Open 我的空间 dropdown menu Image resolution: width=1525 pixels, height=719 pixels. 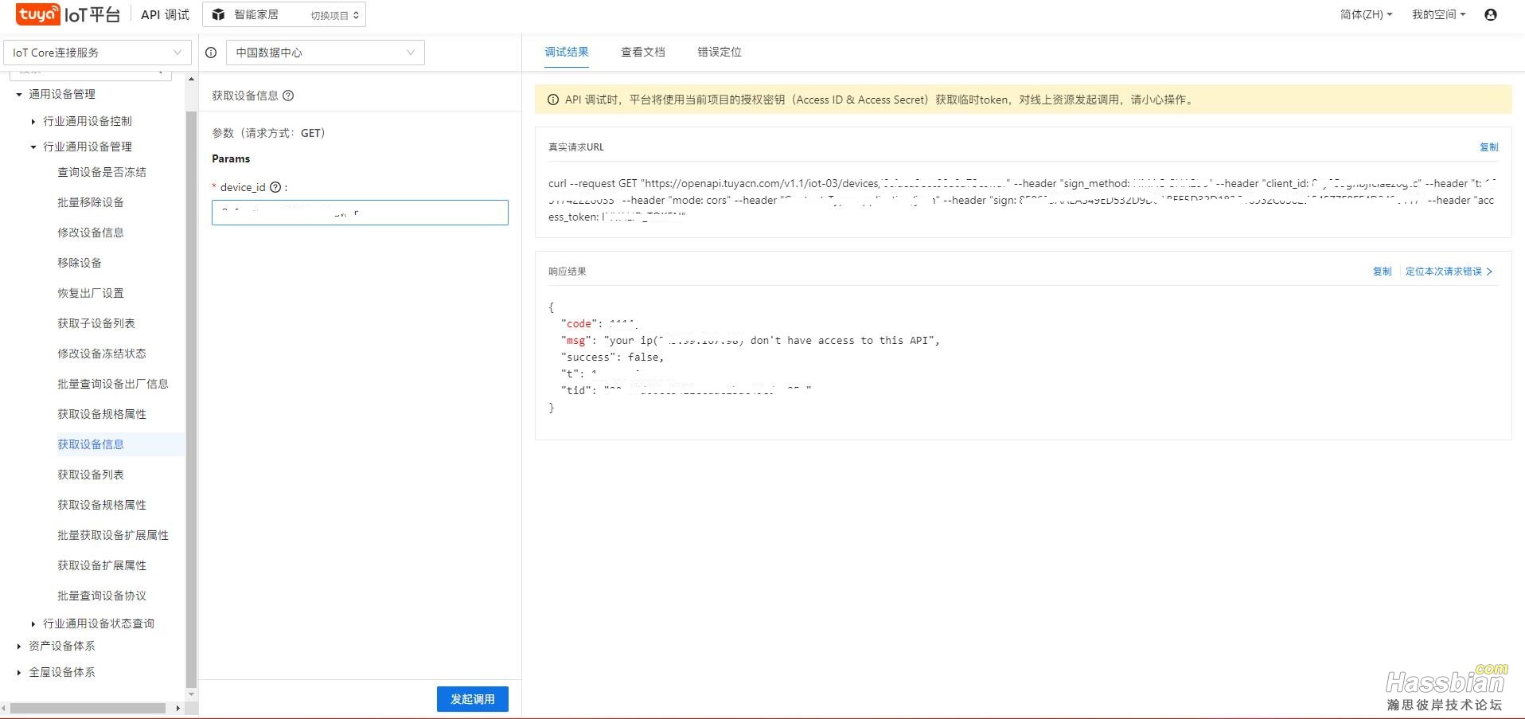click(1438, 14)
